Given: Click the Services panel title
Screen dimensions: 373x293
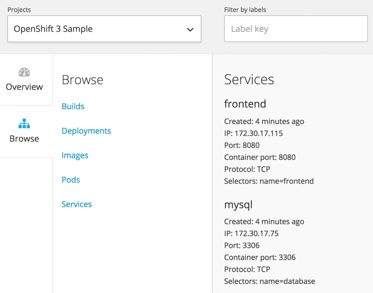Looking at the screenshot, I should click(249, 79).
